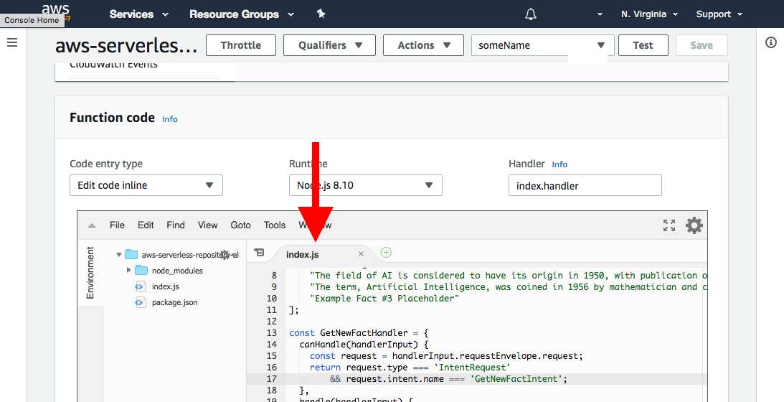Add new editor tab with plus icon
The height and width of the screenshot is (402, 784).
point(387,253)
